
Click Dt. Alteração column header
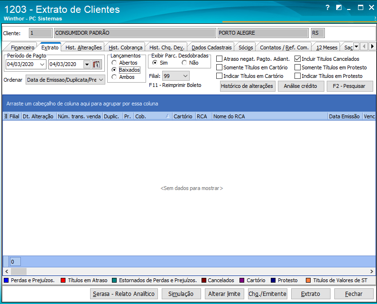tap(39, 116)
